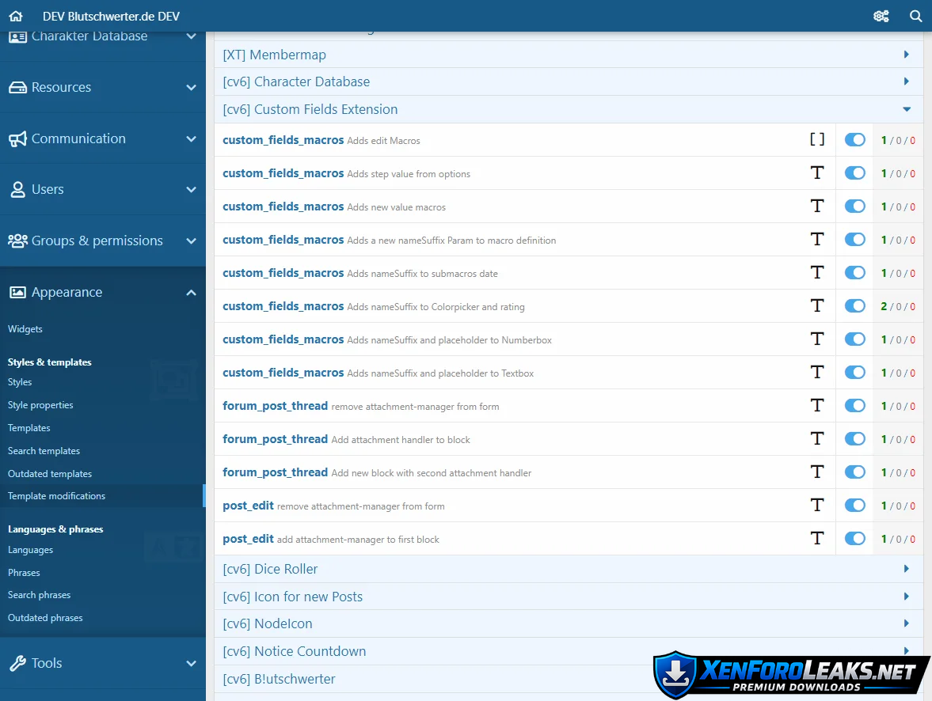The height and width of the screenshot is (701, 932).
Task: Click brackets icon for 'Adds edit Macros'
Action: tap(817, 140)
